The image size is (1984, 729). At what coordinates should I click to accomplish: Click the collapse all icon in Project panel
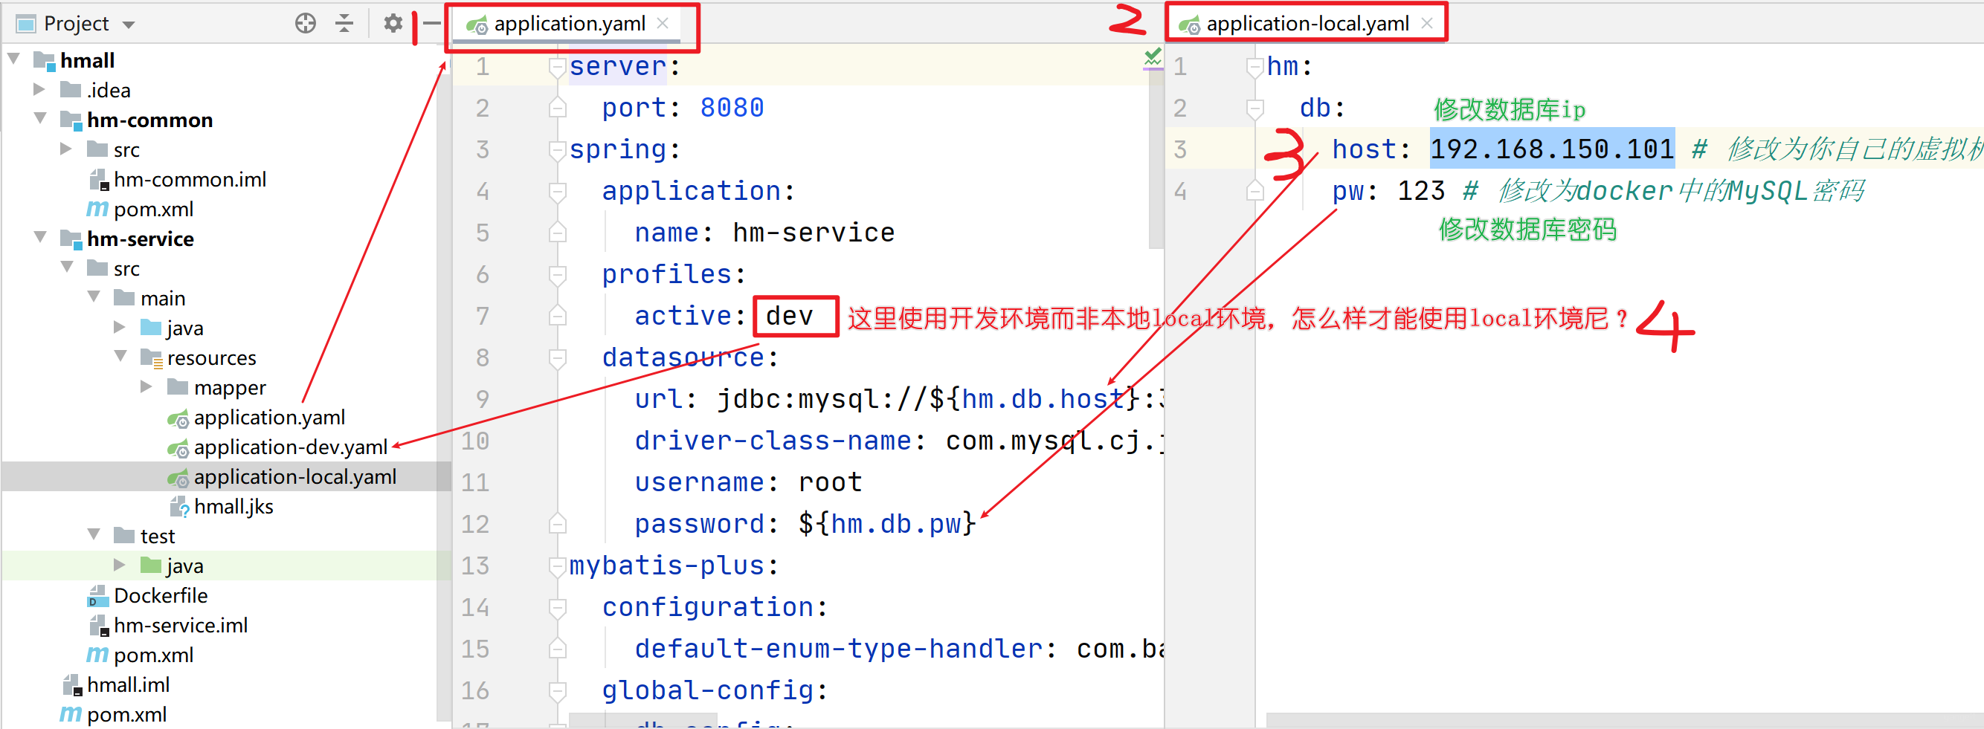tap(344, 23)
